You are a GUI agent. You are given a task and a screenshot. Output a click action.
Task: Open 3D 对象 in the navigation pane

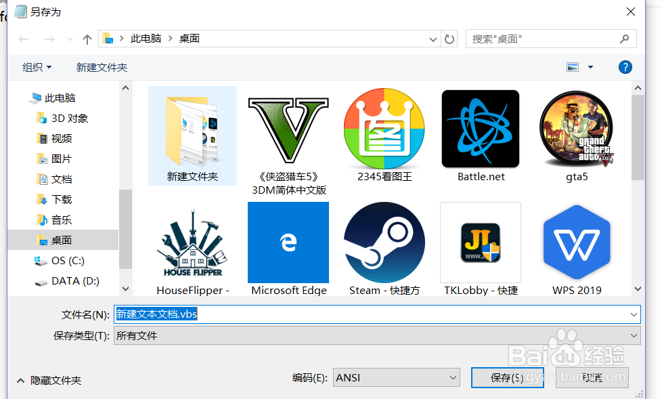pyautogui.click(x=70, y=119)
